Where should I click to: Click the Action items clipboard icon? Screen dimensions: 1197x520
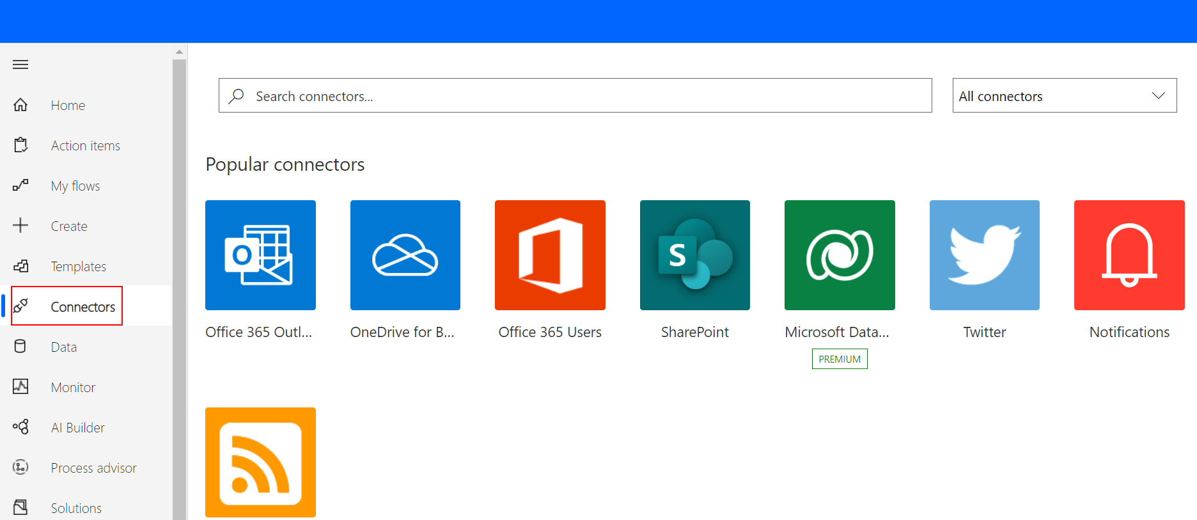click(x=20, y=145)
